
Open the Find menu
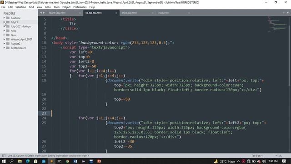pos(31,7)
